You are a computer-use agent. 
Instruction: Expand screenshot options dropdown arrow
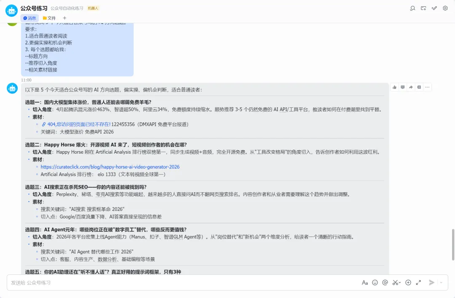click(x=400, y=282)
